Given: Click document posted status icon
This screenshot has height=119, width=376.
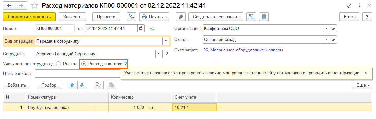Looking at the screenshot, I should point(151,29).
